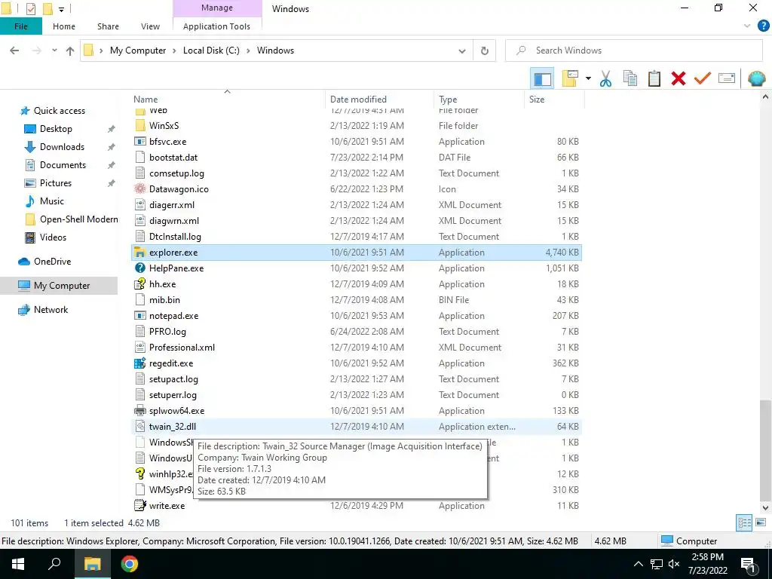Screen dimensions: 772x579
Task: Open the Application Tools tab
Action: click(x=216, y=26)
